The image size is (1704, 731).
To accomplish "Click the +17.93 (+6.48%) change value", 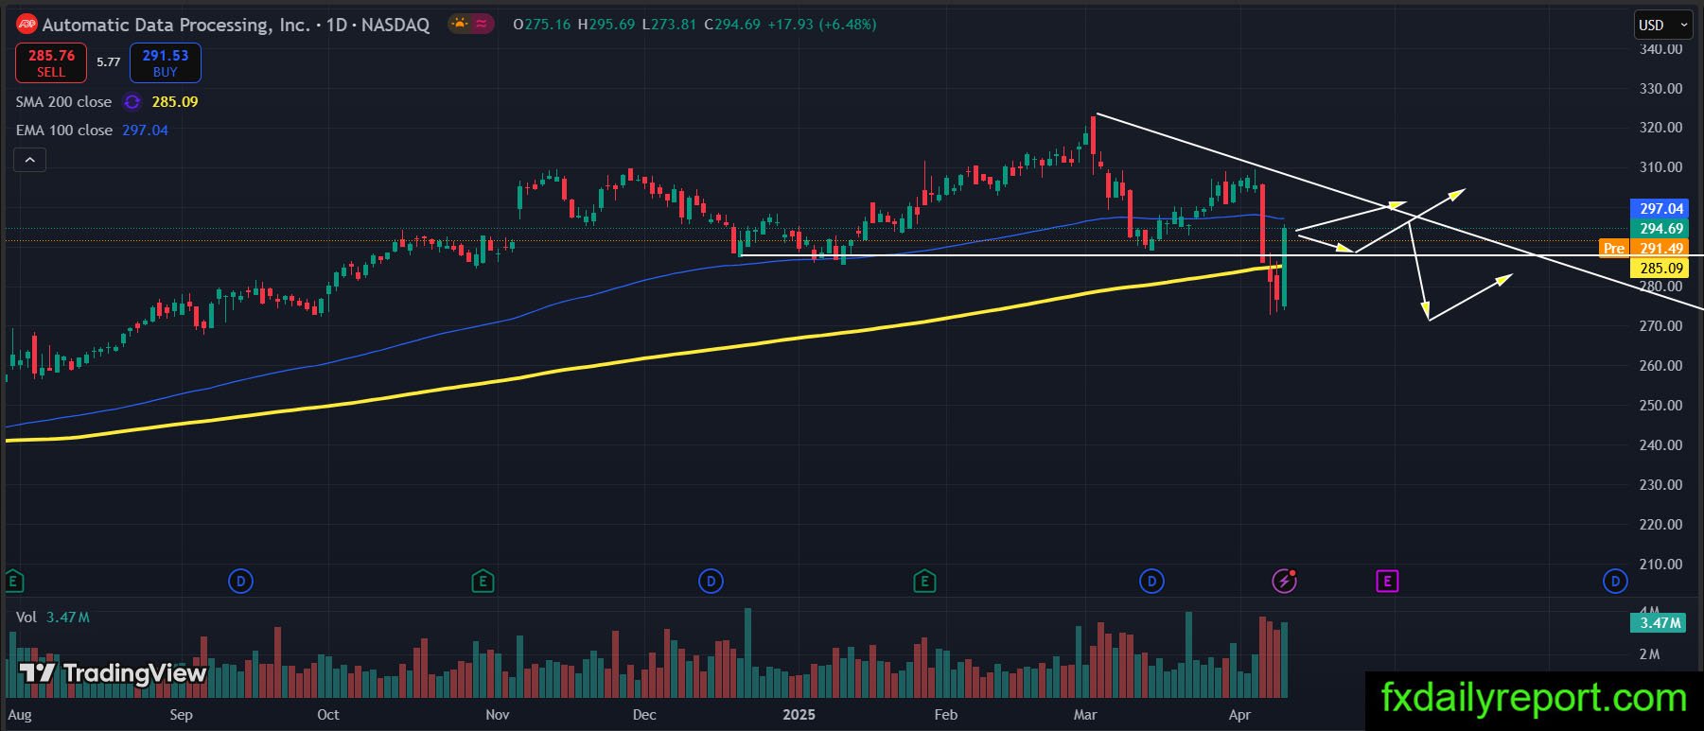I will (x=822, y=25).
